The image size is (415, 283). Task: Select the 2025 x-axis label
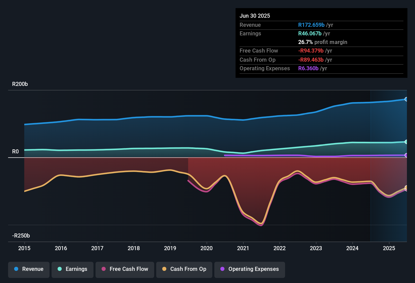click(389, 248)
